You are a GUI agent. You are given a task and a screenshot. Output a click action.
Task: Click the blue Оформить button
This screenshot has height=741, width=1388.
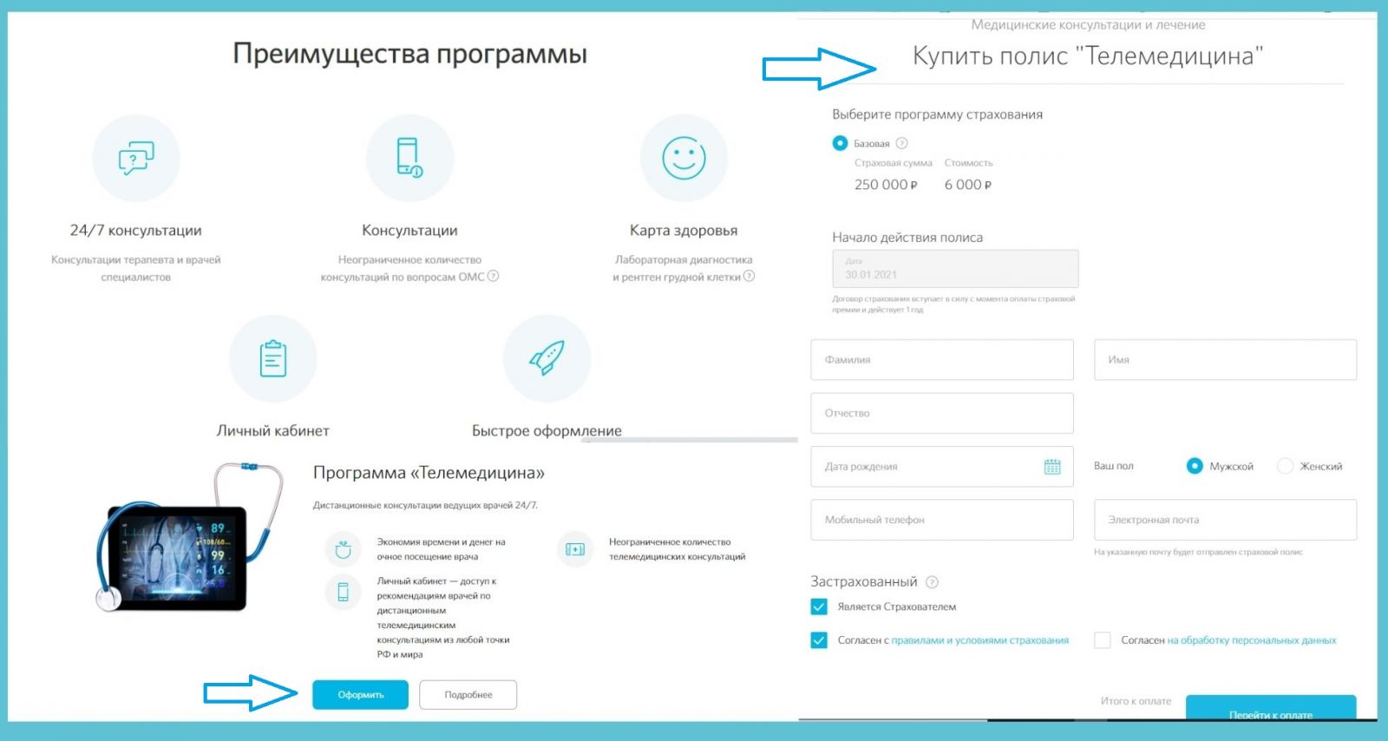[360, 694]
